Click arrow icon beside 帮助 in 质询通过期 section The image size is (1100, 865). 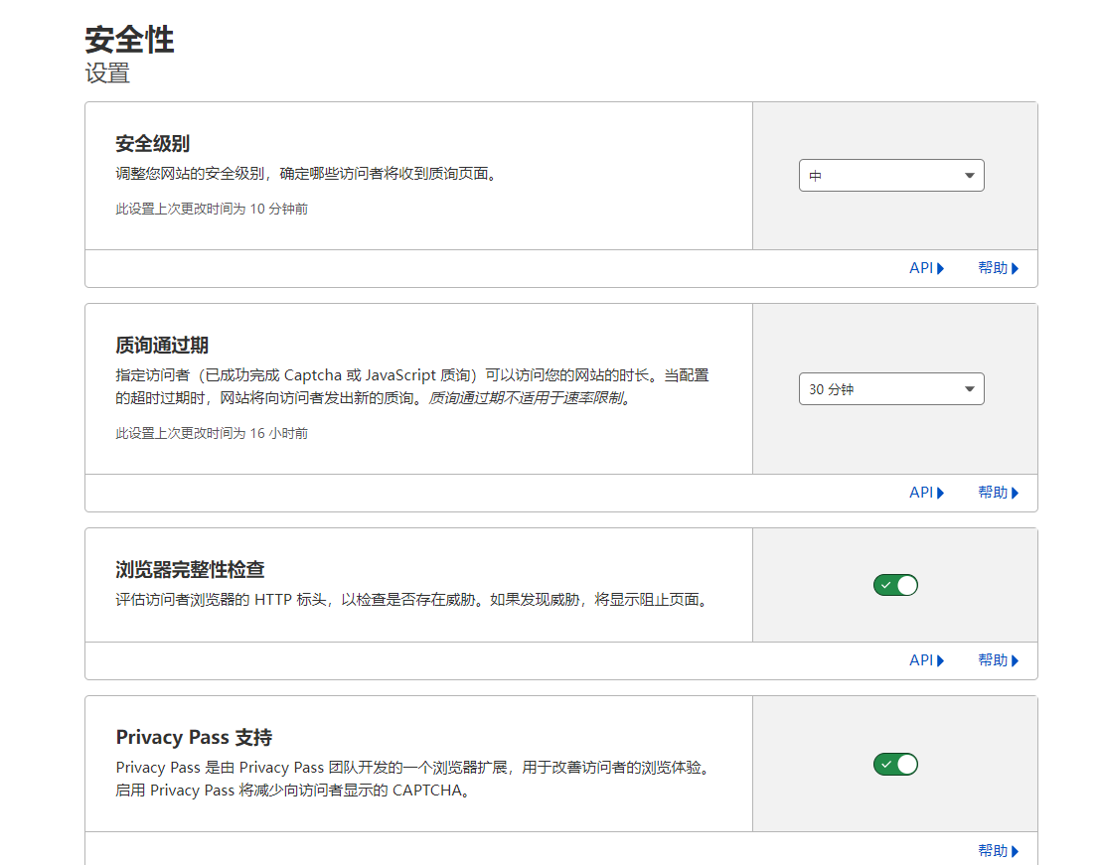[1015, 493]
